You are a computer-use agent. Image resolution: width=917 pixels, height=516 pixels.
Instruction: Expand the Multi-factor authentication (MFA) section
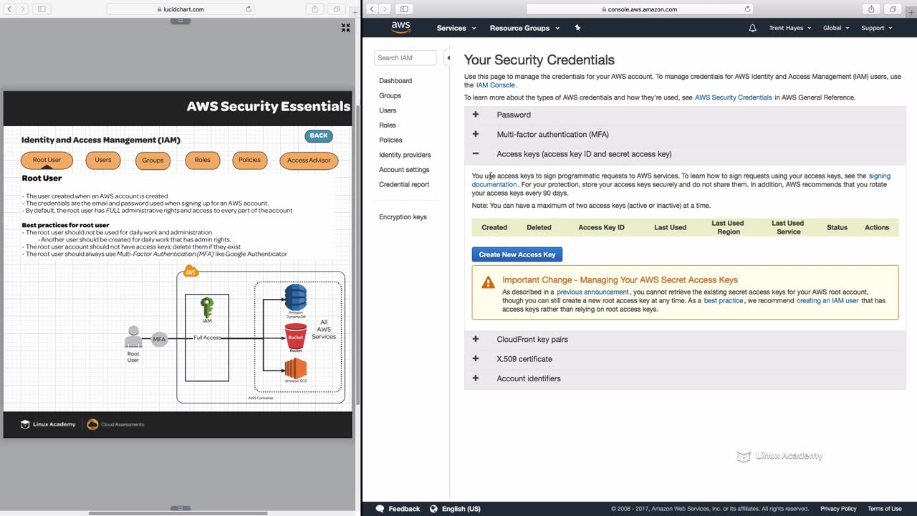(x=685, y=134)
